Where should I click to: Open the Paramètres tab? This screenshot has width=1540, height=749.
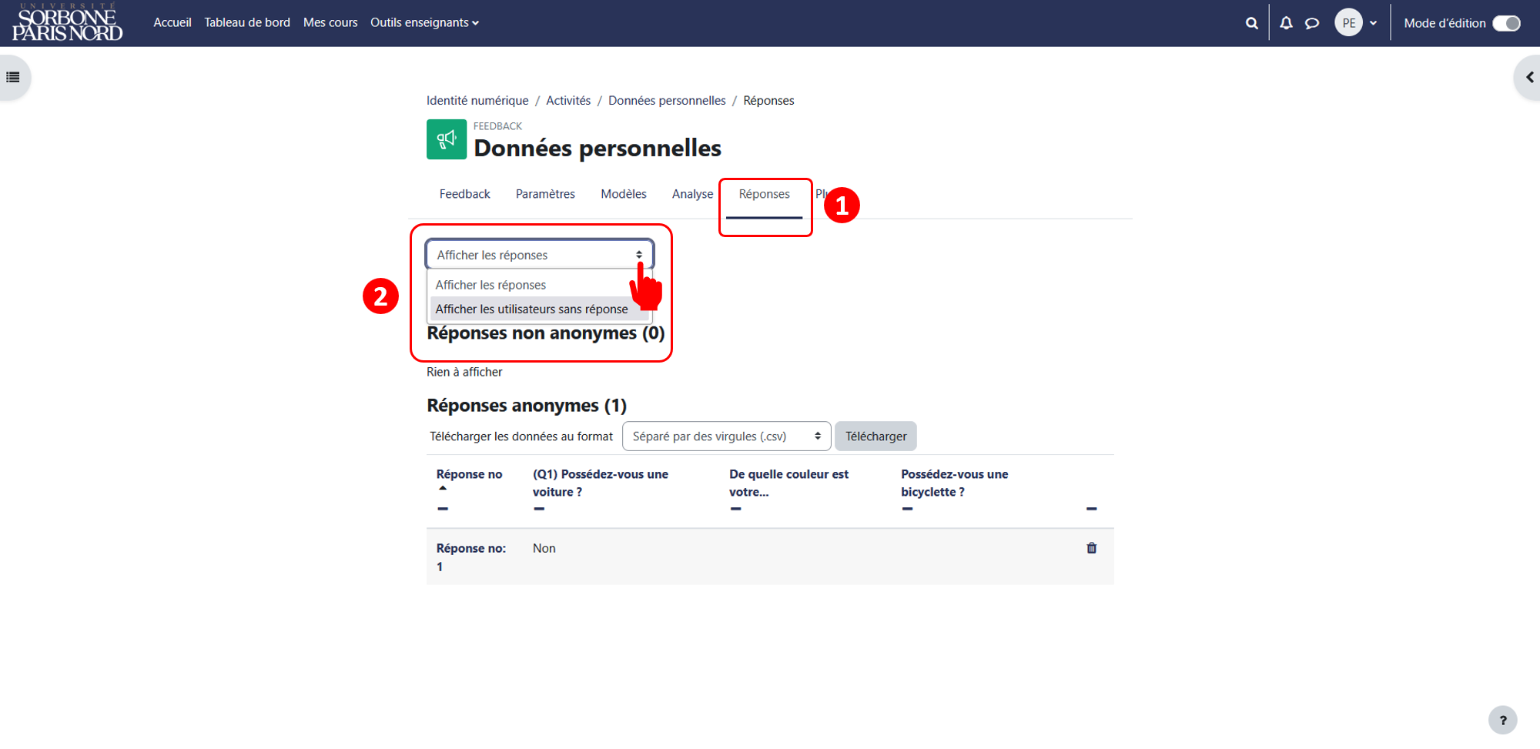(545, 194)
